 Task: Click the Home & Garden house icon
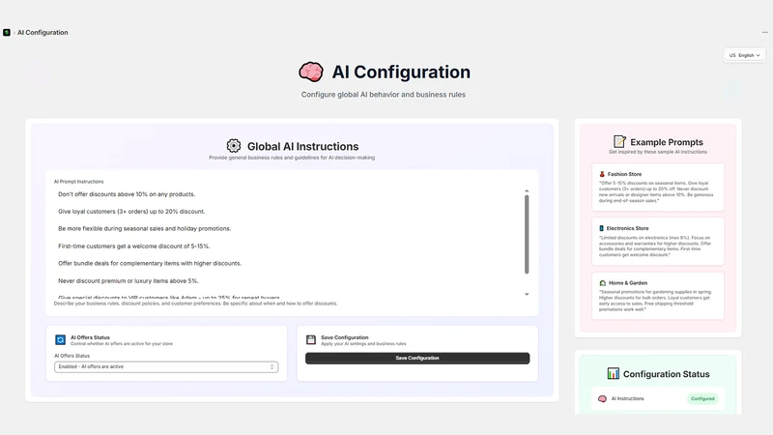602,283
